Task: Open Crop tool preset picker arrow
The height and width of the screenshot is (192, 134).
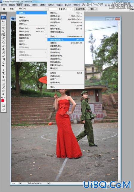Action: tap(7, 9)
